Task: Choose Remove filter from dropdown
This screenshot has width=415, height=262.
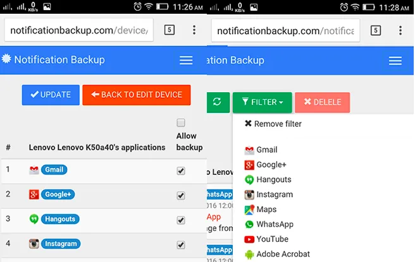Action: [273, 124]
